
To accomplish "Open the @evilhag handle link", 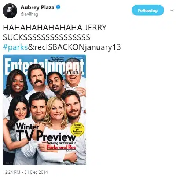I will point(29,14).
